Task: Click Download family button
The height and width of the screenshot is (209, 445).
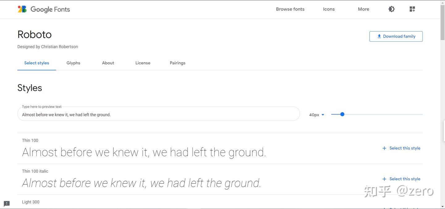Action: [x=396, y=36]
